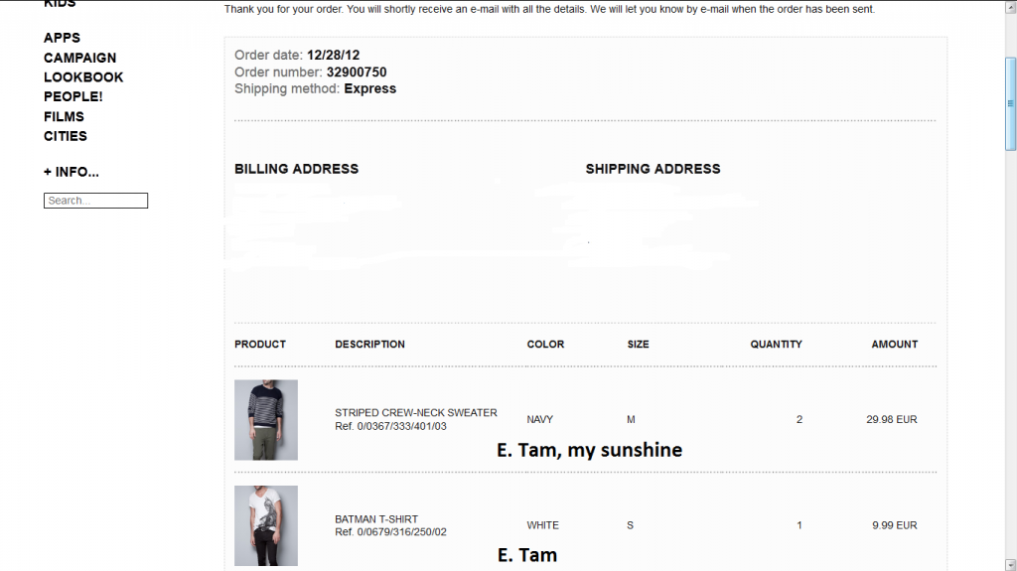Screen dimensions: 1017x571
Task: Click into the Search input field
Action: pyautogui.click(x=95, y=201)
